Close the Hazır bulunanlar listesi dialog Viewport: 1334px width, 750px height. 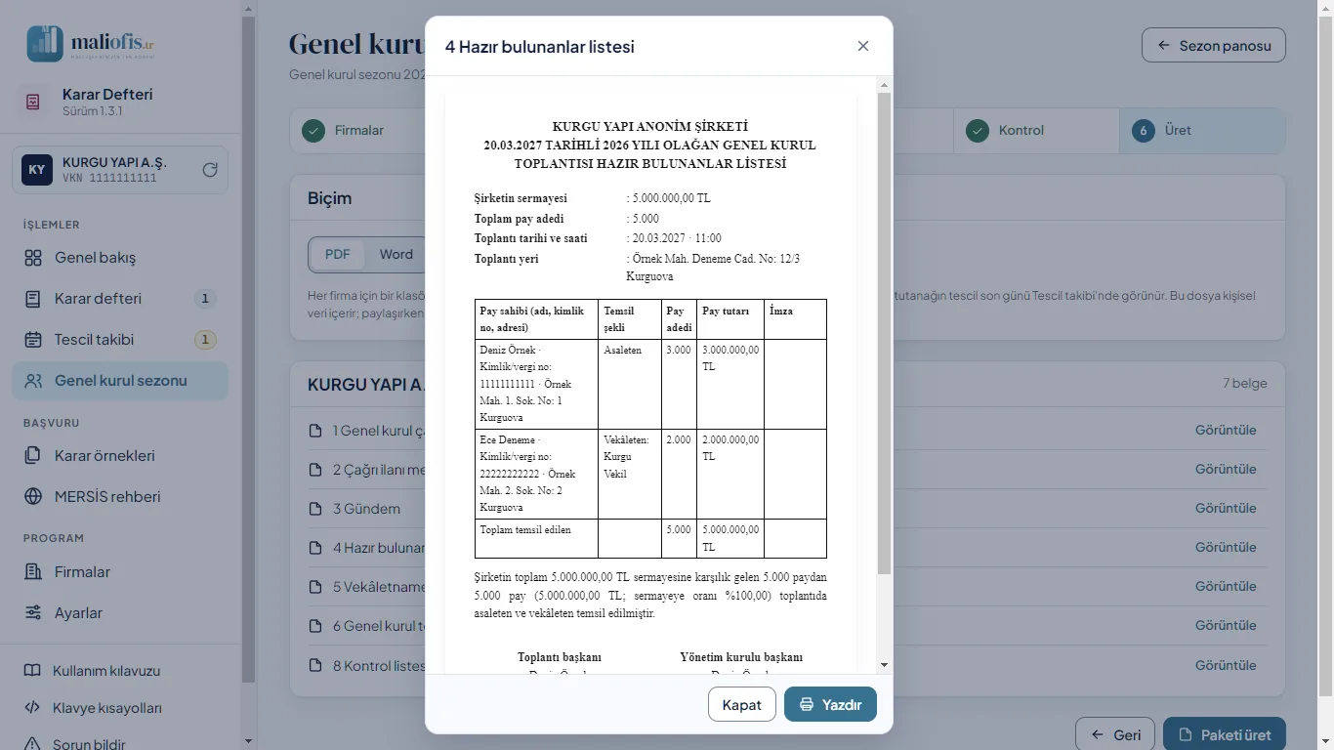click(x=863, y=46)
